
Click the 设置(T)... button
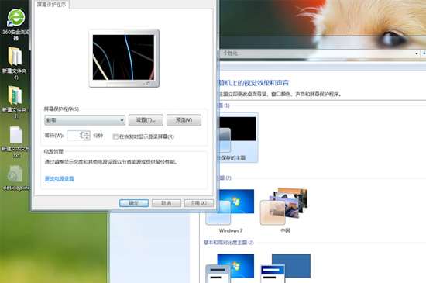[x=146, y=120]
